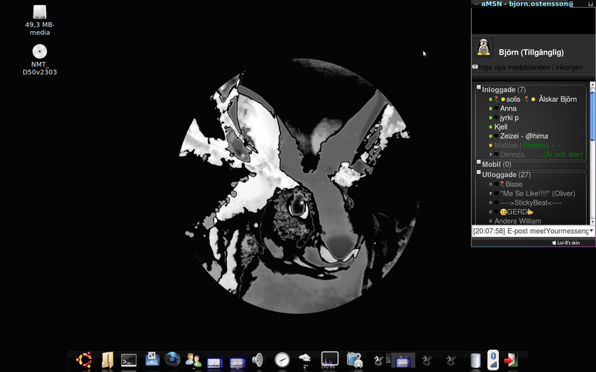Image resolution: width=596 pixels, height=372 pixels.
Task: Select contact Dennza (Är och äter)
Action: (x=541, y=154)
